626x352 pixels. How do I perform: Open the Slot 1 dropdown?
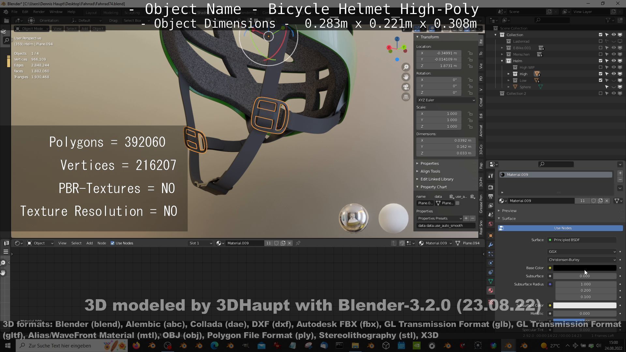point(200,243)
